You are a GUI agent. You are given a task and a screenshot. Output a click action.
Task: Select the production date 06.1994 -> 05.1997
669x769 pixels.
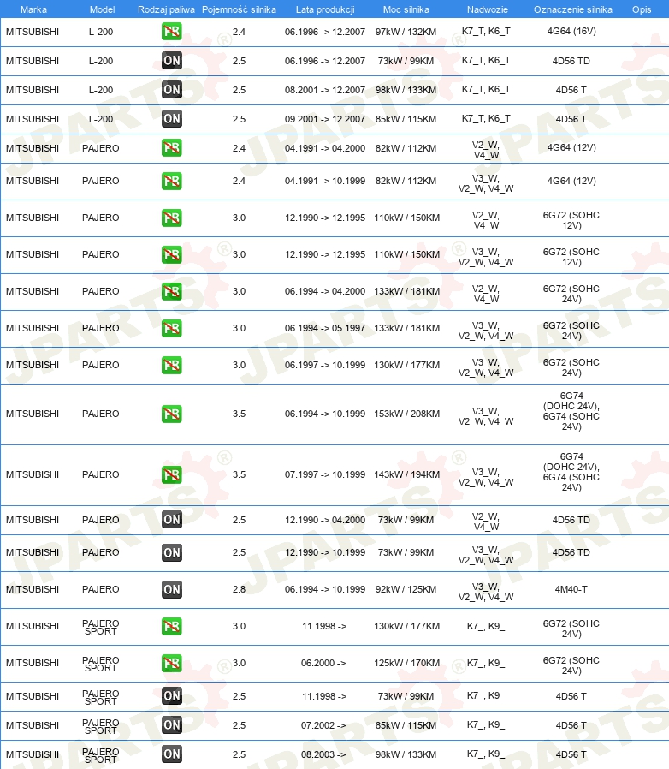pos(325,328)
